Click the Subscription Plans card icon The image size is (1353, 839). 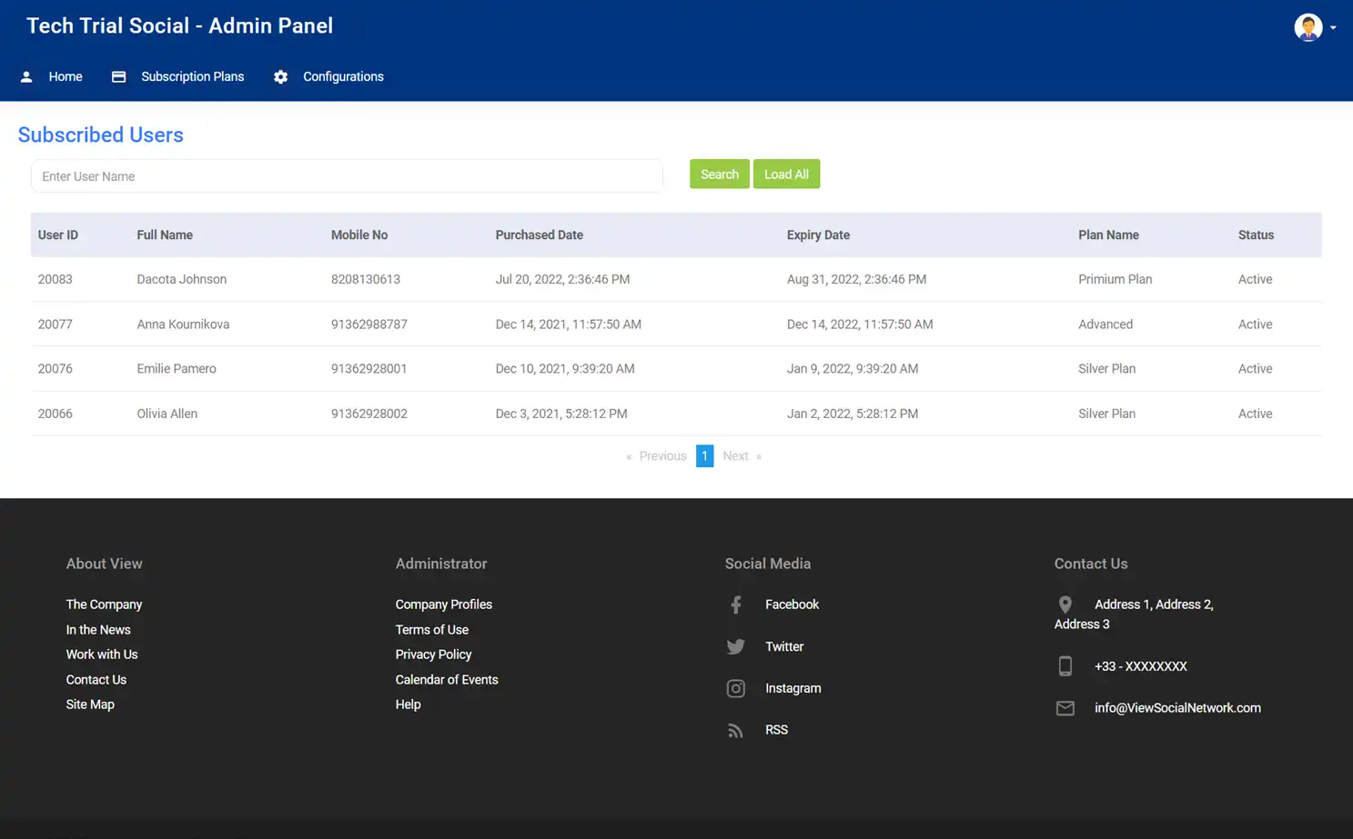[x=118, y=76]
